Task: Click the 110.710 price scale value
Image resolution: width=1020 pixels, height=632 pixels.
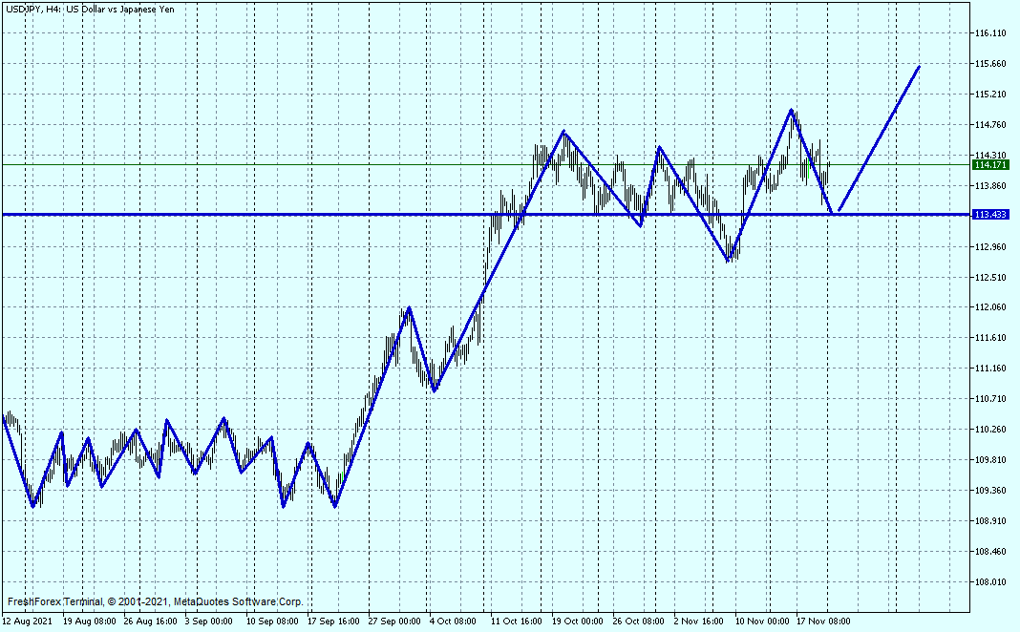Action: [990, 399]
